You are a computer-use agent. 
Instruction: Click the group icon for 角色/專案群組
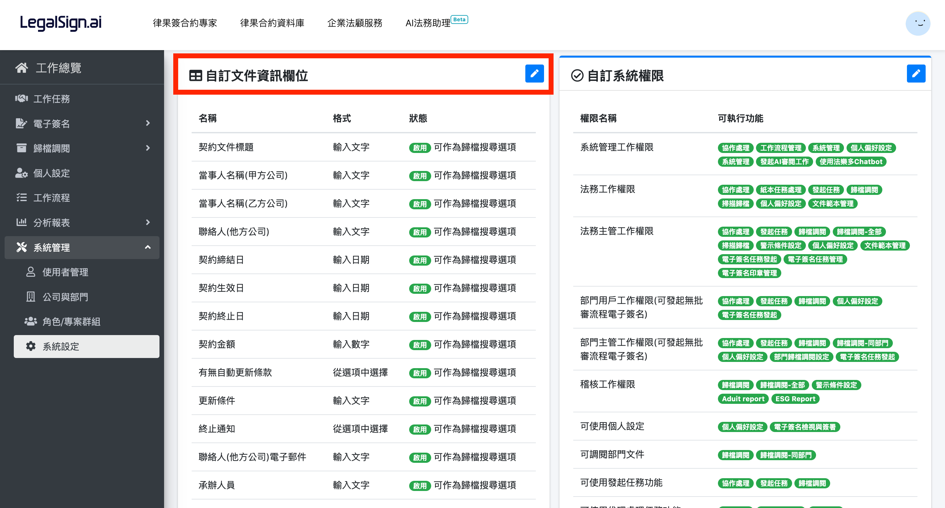click(x=31, y=321)
